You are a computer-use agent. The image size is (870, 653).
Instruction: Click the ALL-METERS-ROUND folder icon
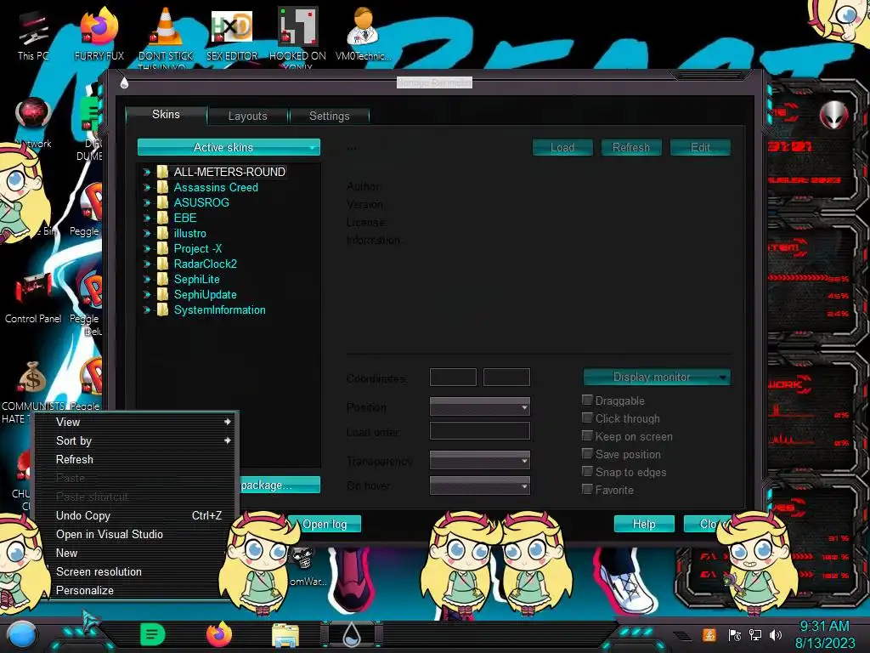pyautogui.click(x=162, y=172)
